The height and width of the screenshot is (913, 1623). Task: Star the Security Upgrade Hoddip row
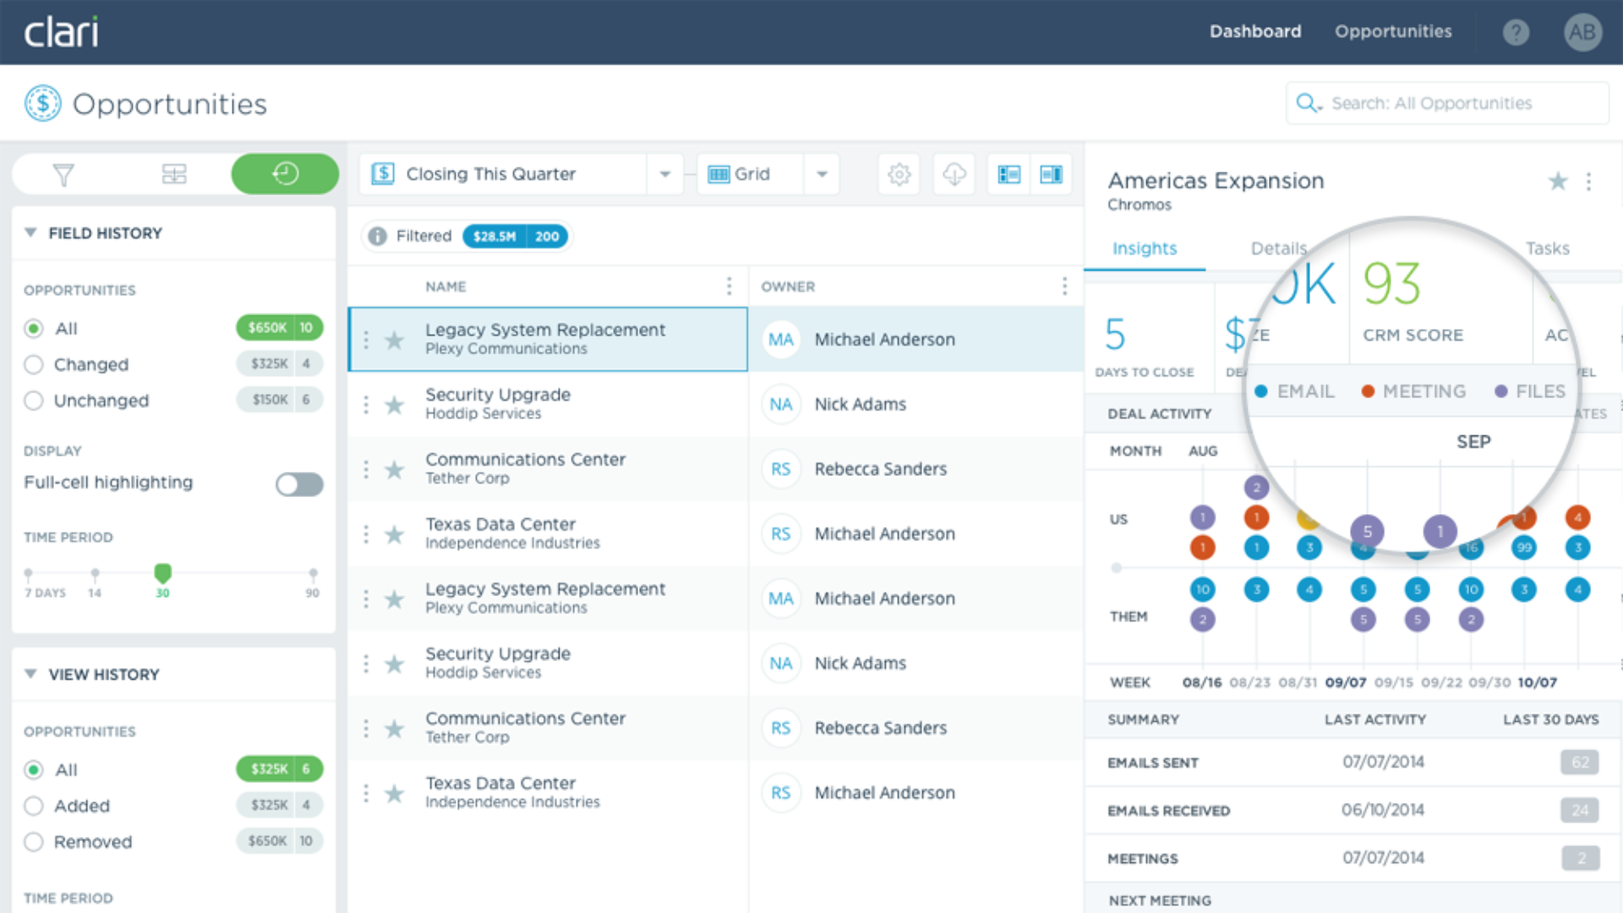point(394,405)
